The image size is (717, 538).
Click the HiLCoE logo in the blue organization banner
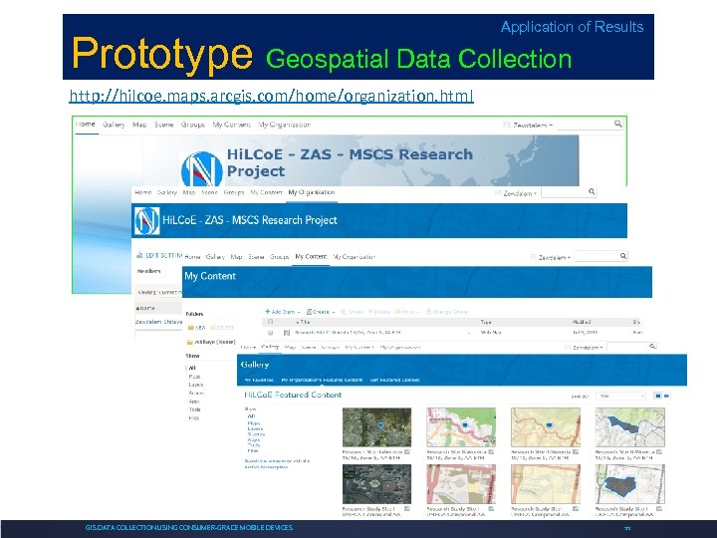[x=146, y=220]
